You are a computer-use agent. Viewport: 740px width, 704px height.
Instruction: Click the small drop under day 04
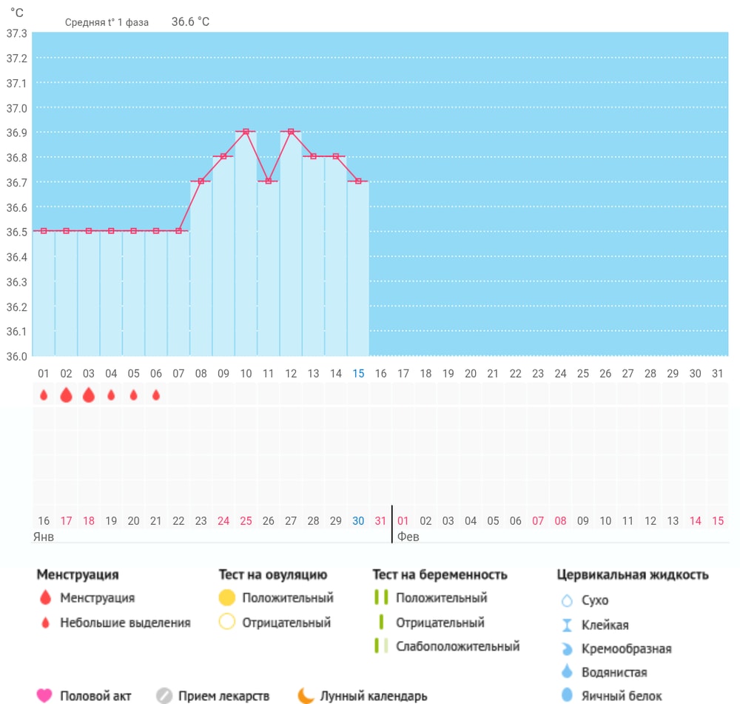pyautogui.click(x=111, y=395)
